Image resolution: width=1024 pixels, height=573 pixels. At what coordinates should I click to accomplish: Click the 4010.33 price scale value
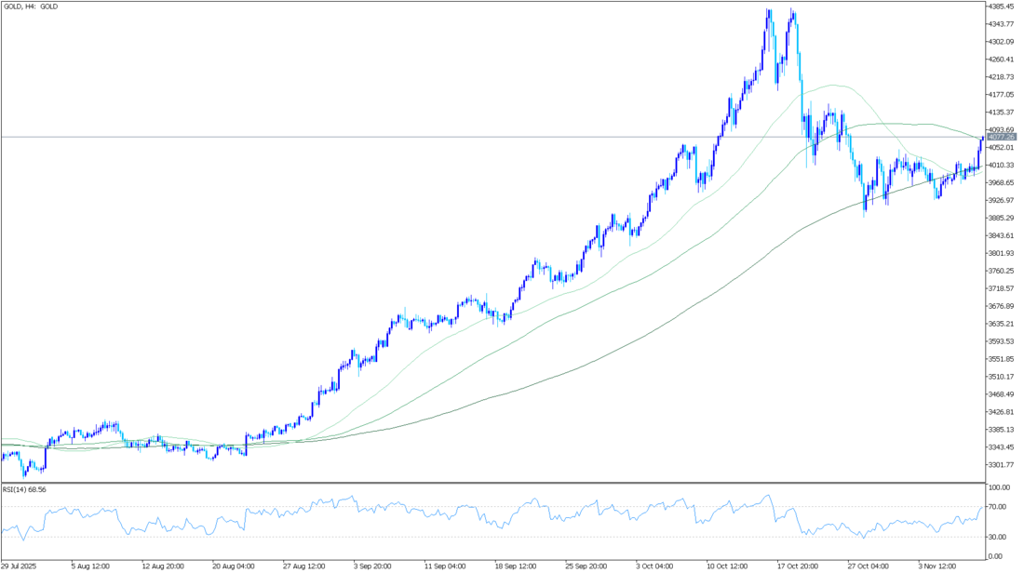click(x=1002, y=165)
